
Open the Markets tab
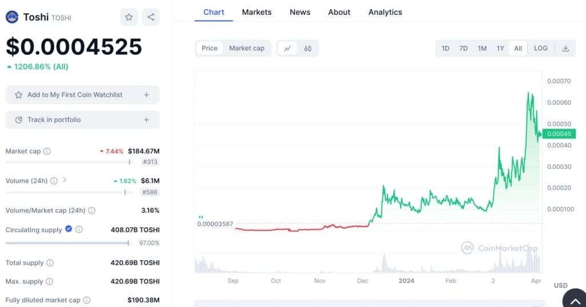[256, 12]
